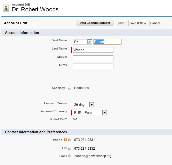Click the Data Change Request button
Image resolution: width=172 pixels, height=165 pixels.
coord(95,23)
